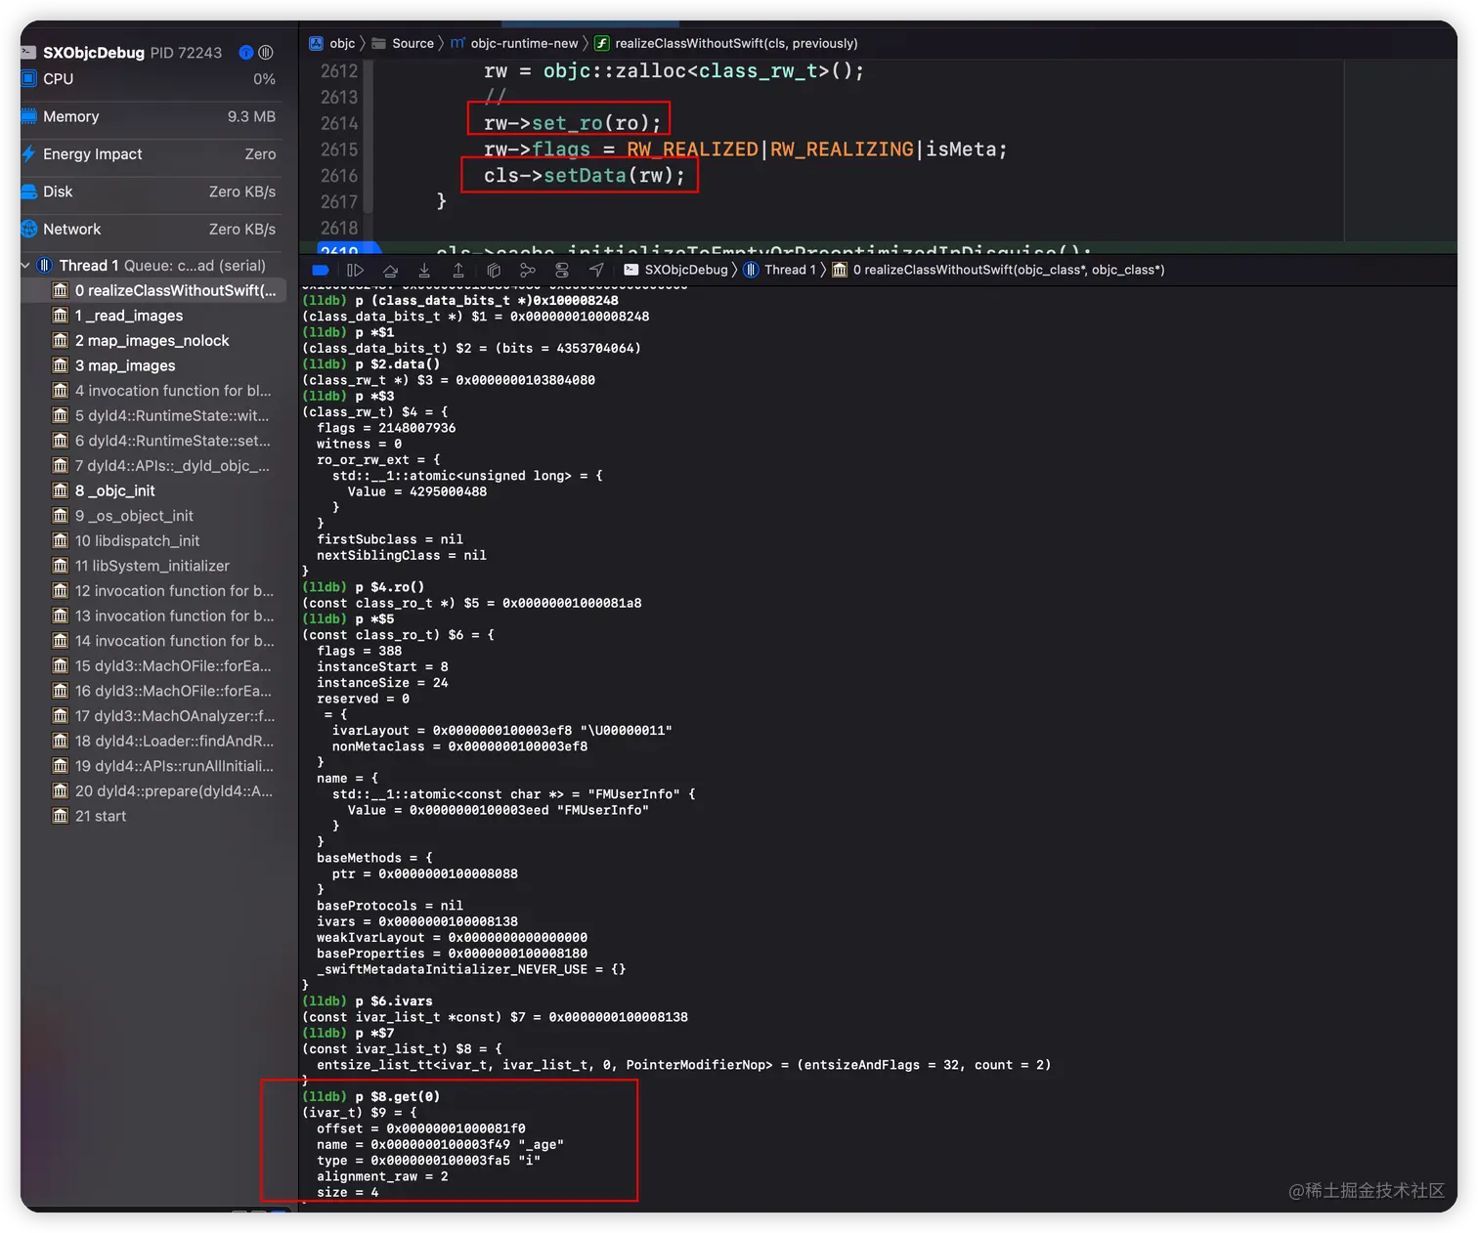Open the frame 0 realizeClassWithoutSwift breadcrumb in debug bar
The width and height of the screenshot is (1478, 1233).
(998, 271)
